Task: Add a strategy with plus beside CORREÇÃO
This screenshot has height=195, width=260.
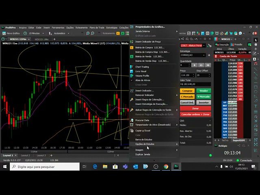Action: 209,55
